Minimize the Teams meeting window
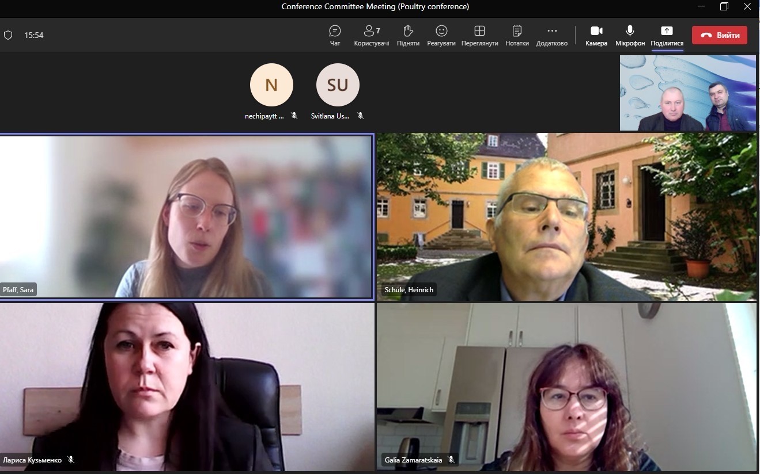 click(x=701, y=7)
